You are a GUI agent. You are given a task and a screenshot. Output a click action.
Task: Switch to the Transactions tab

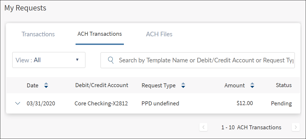coord(38,34)
